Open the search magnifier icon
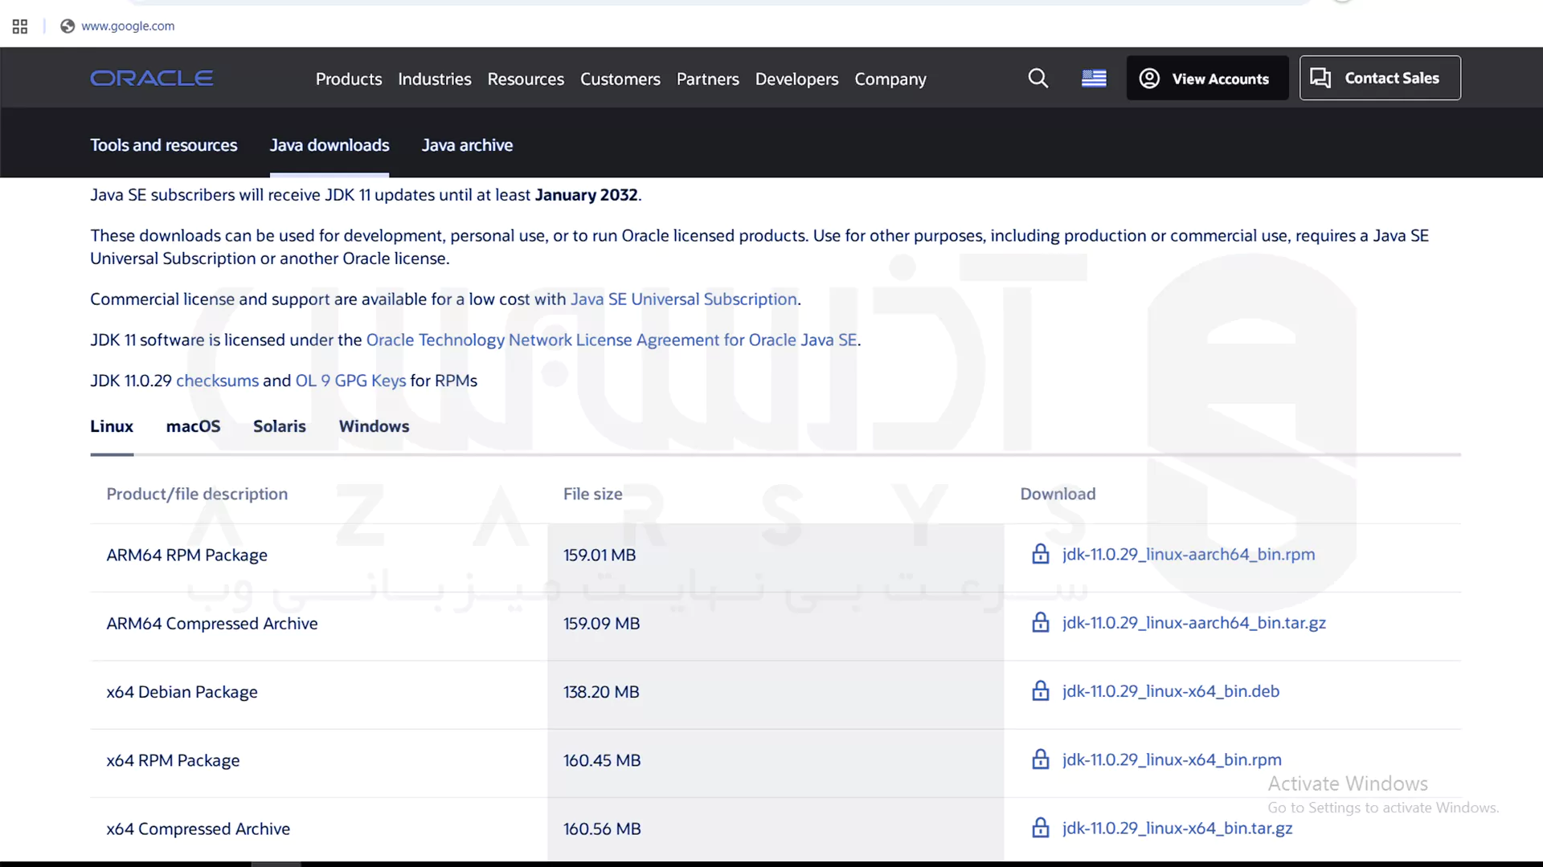Screen dimensions: 1543x867 (x=1038, y=78)
